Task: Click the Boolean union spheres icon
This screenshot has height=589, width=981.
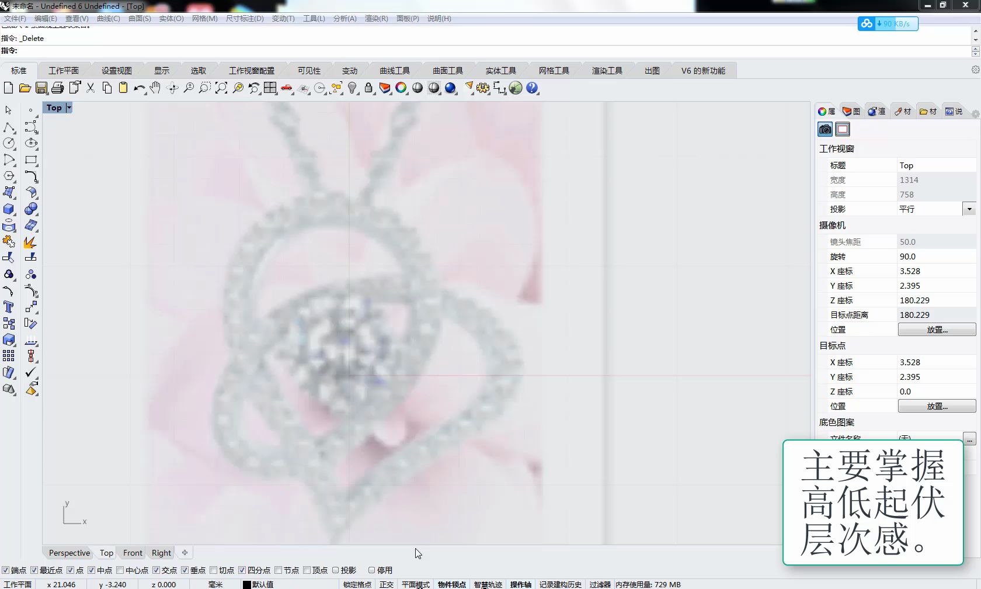Action: 31,209
